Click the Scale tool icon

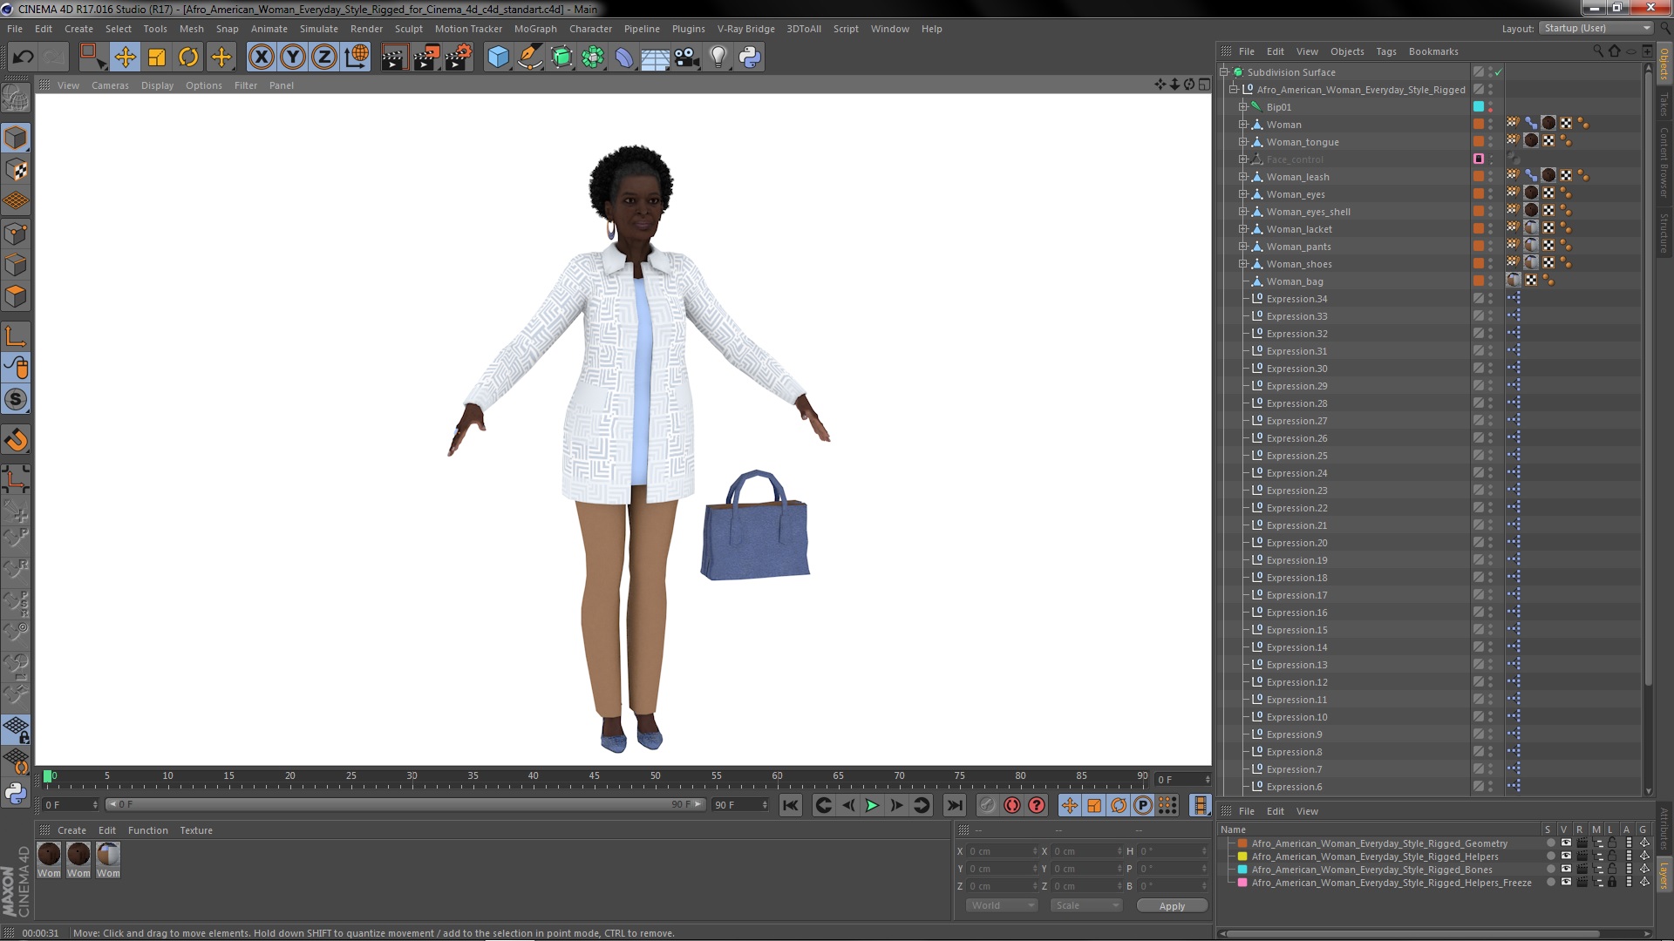click(157, 58)
